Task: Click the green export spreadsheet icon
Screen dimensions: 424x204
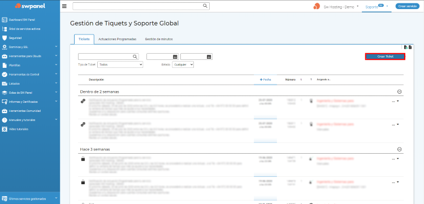Action: [x=405, y=47]
